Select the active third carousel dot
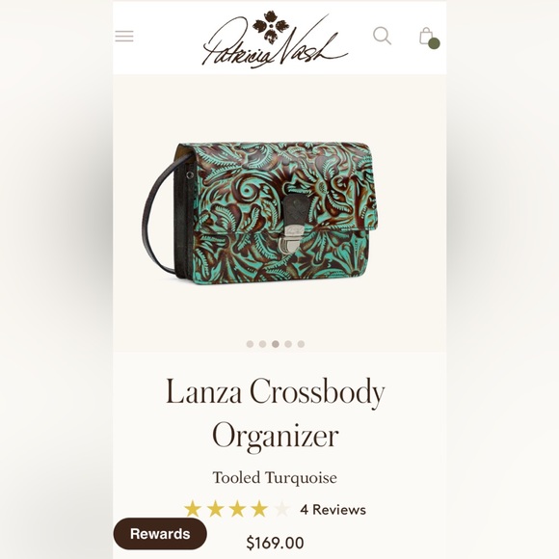Screen dimensions: 559x559 276,344
